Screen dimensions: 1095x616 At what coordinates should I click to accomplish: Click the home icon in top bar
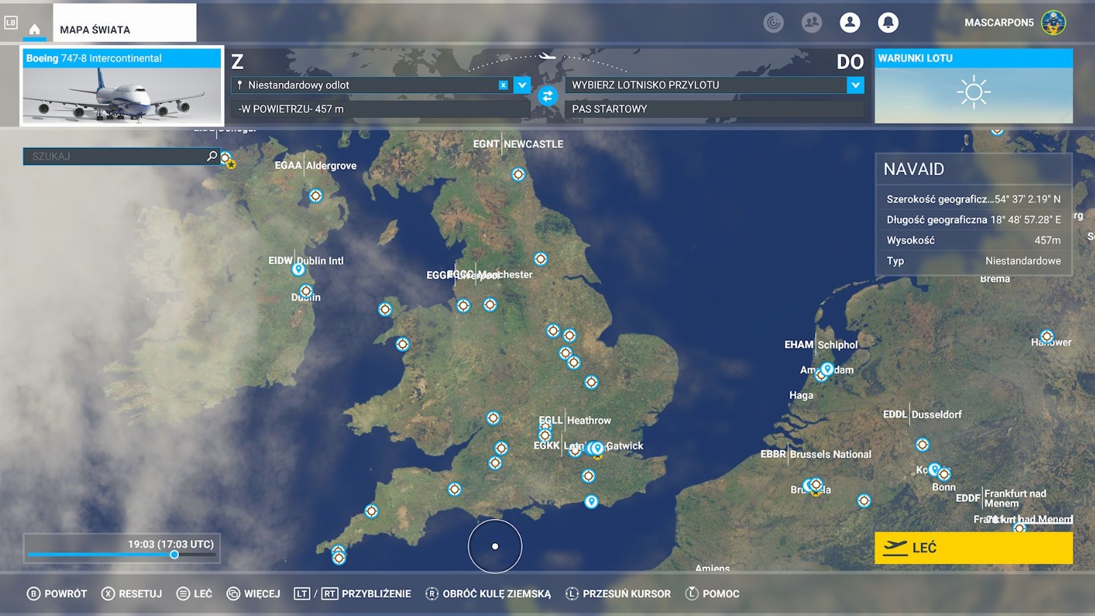34,29
